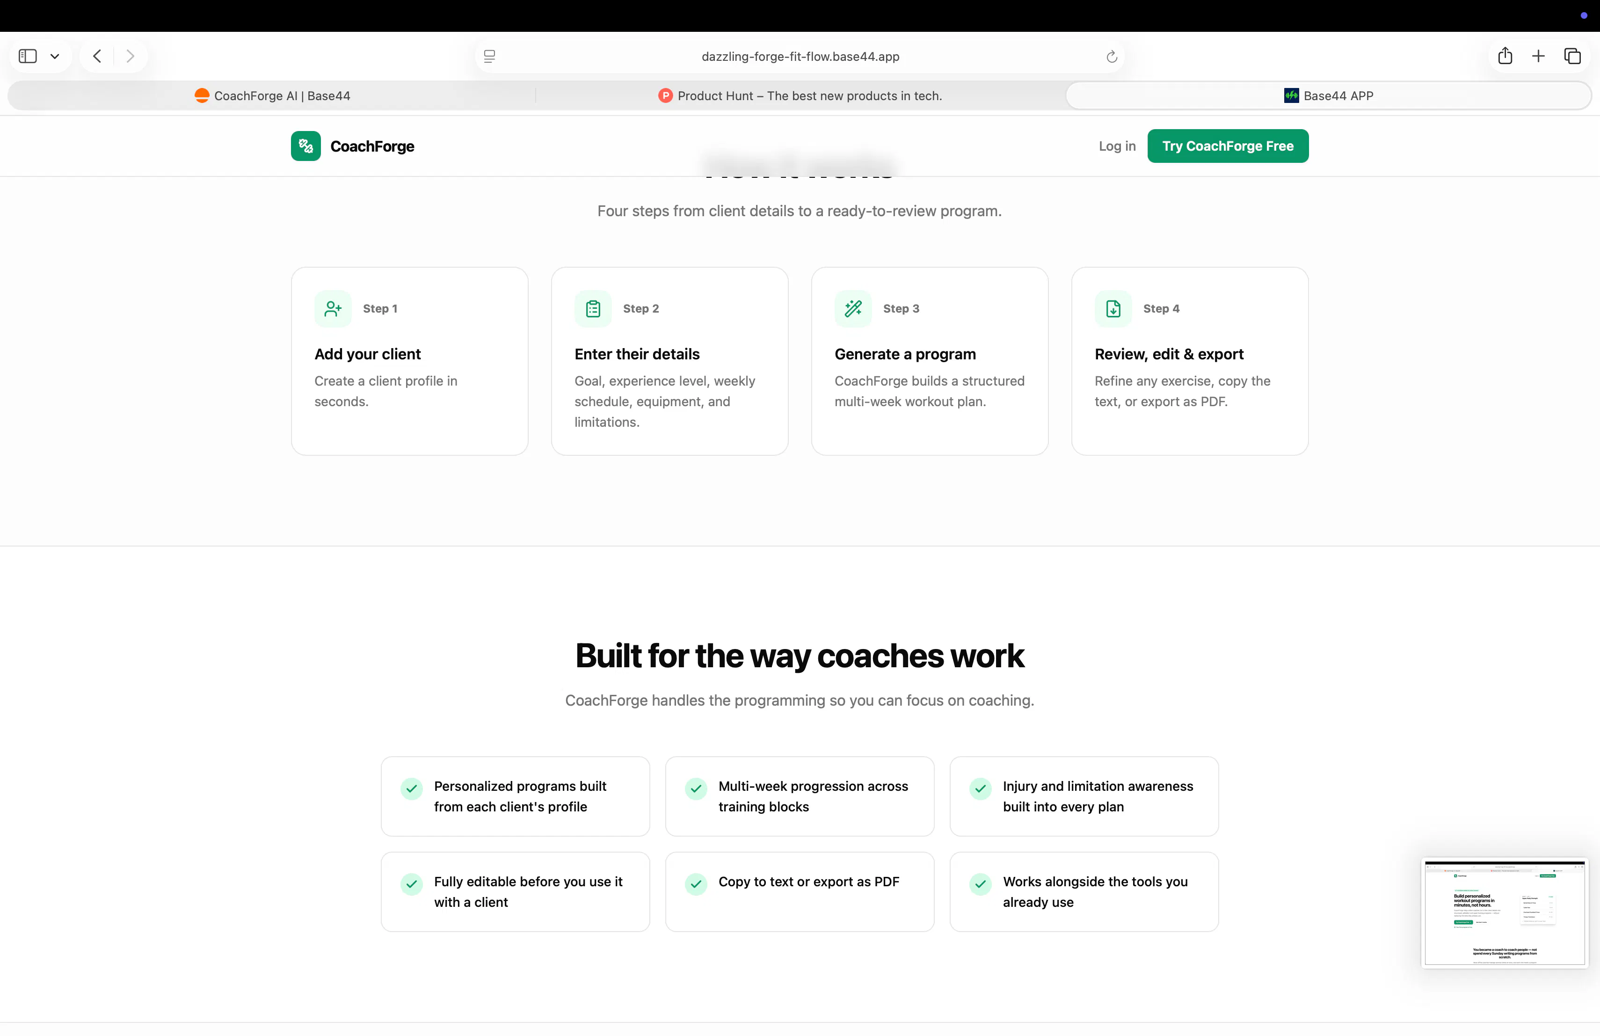Image resolution: width=1600 pixels, height=1036 pixels.
Task: Go forward to the next page
Action: tap(131, 56)
